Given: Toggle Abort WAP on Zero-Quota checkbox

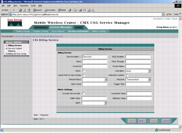Looking at the screenshot, I should [84, 75].
